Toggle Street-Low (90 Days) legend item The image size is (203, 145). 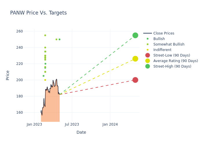tap(171, 55)
